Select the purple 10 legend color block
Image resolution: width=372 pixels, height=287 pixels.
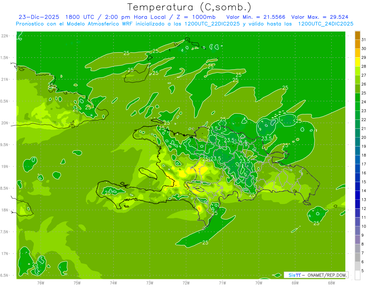pos(357,222)
